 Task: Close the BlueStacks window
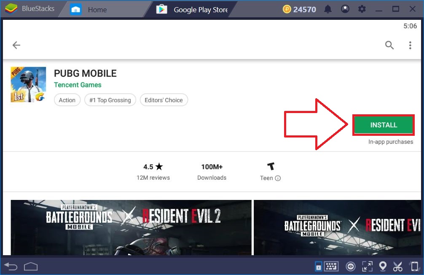(x=412, y=9)
